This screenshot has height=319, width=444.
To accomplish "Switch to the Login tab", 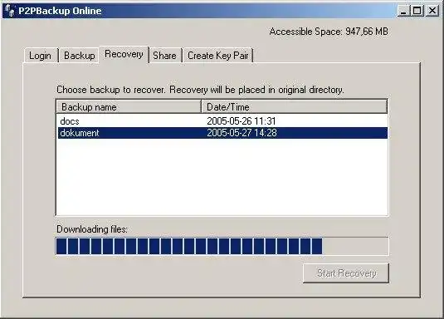I will coord(41,56).
